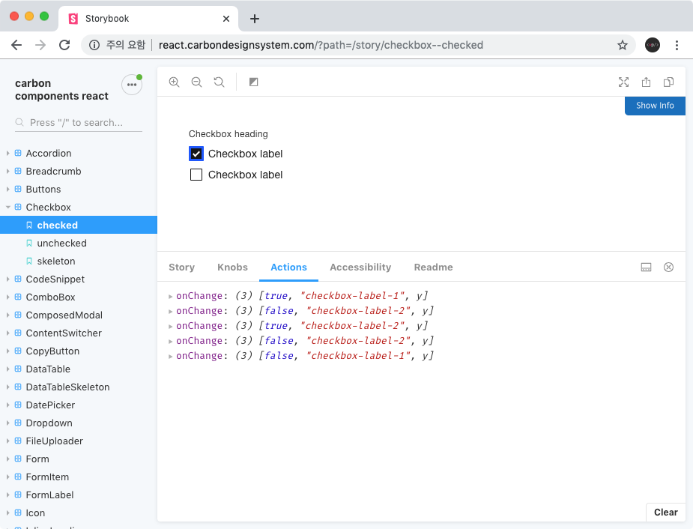This screenshot has height=529, width=693.
Task: Switch to the Knobs tab
Action: (232, 267)
